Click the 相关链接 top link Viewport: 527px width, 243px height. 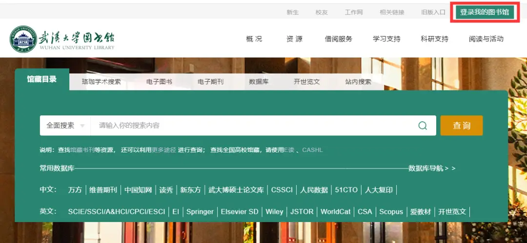coord(392,13)
